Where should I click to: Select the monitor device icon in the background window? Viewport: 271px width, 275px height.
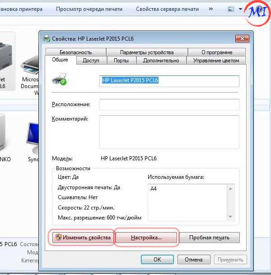pos(33,138)
